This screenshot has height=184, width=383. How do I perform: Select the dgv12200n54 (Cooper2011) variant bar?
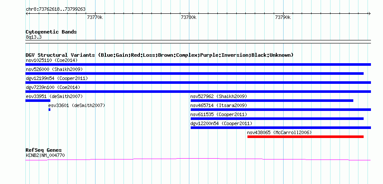[x=281, y=128]
